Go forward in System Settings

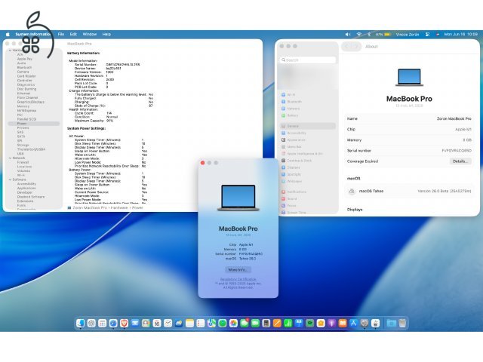coord(356,47)
